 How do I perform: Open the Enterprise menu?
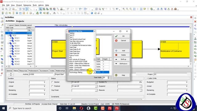27,5
